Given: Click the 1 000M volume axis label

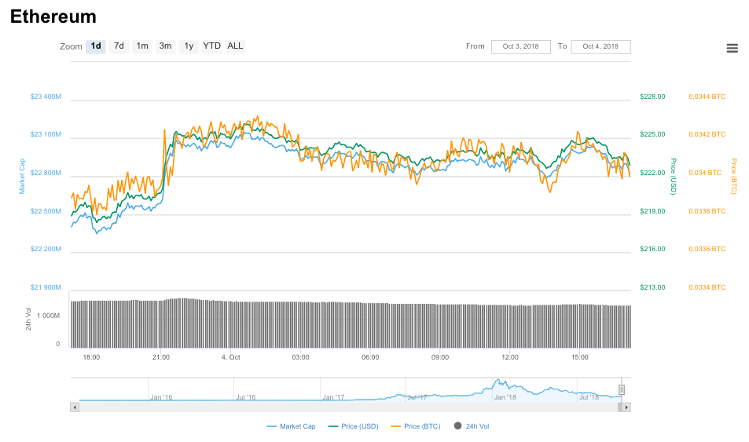Looking at the screenshot, I should click(48, 316).
